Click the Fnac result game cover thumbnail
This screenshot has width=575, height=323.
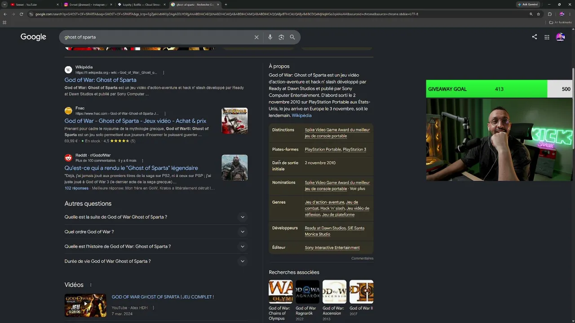(x=234, y=121)
